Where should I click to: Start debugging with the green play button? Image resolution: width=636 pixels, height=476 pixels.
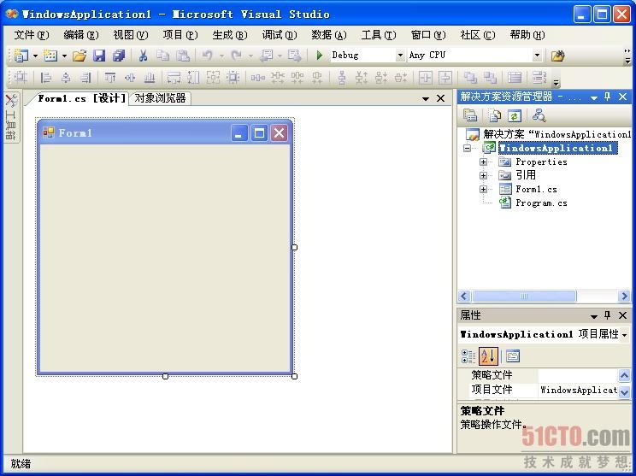pyautogui.click(x=319, y=56)
